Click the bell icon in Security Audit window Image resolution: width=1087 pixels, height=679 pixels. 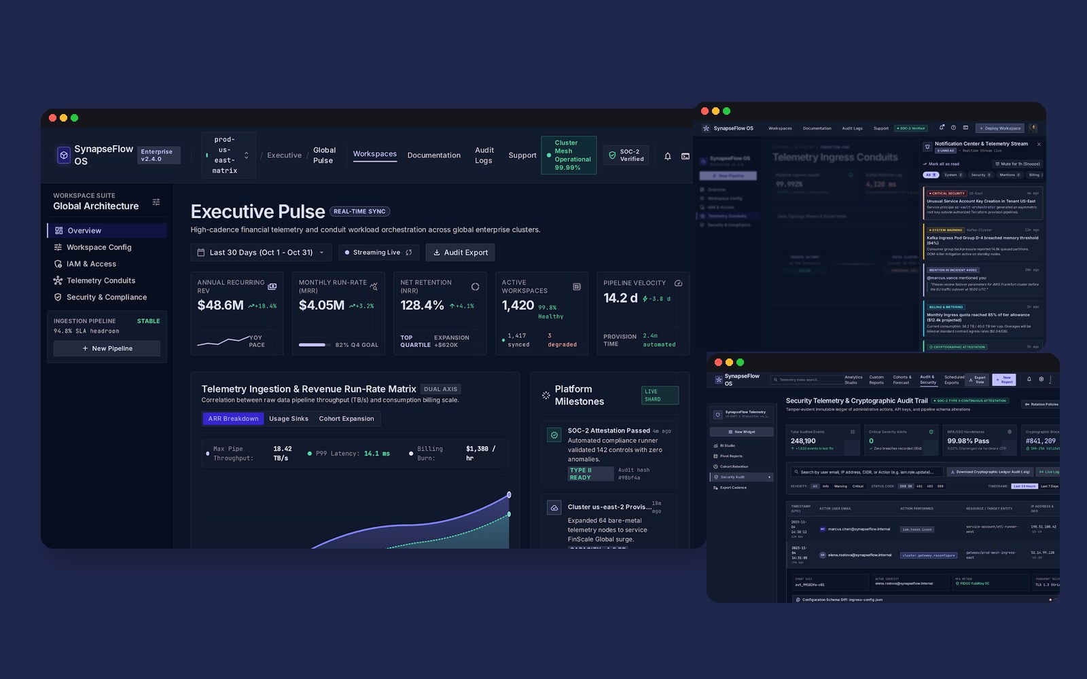click(x=1029, y=379)
